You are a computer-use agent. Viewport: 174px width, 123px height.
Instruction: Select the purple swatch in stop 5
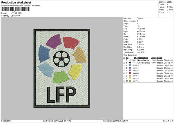tap(130, 70)
